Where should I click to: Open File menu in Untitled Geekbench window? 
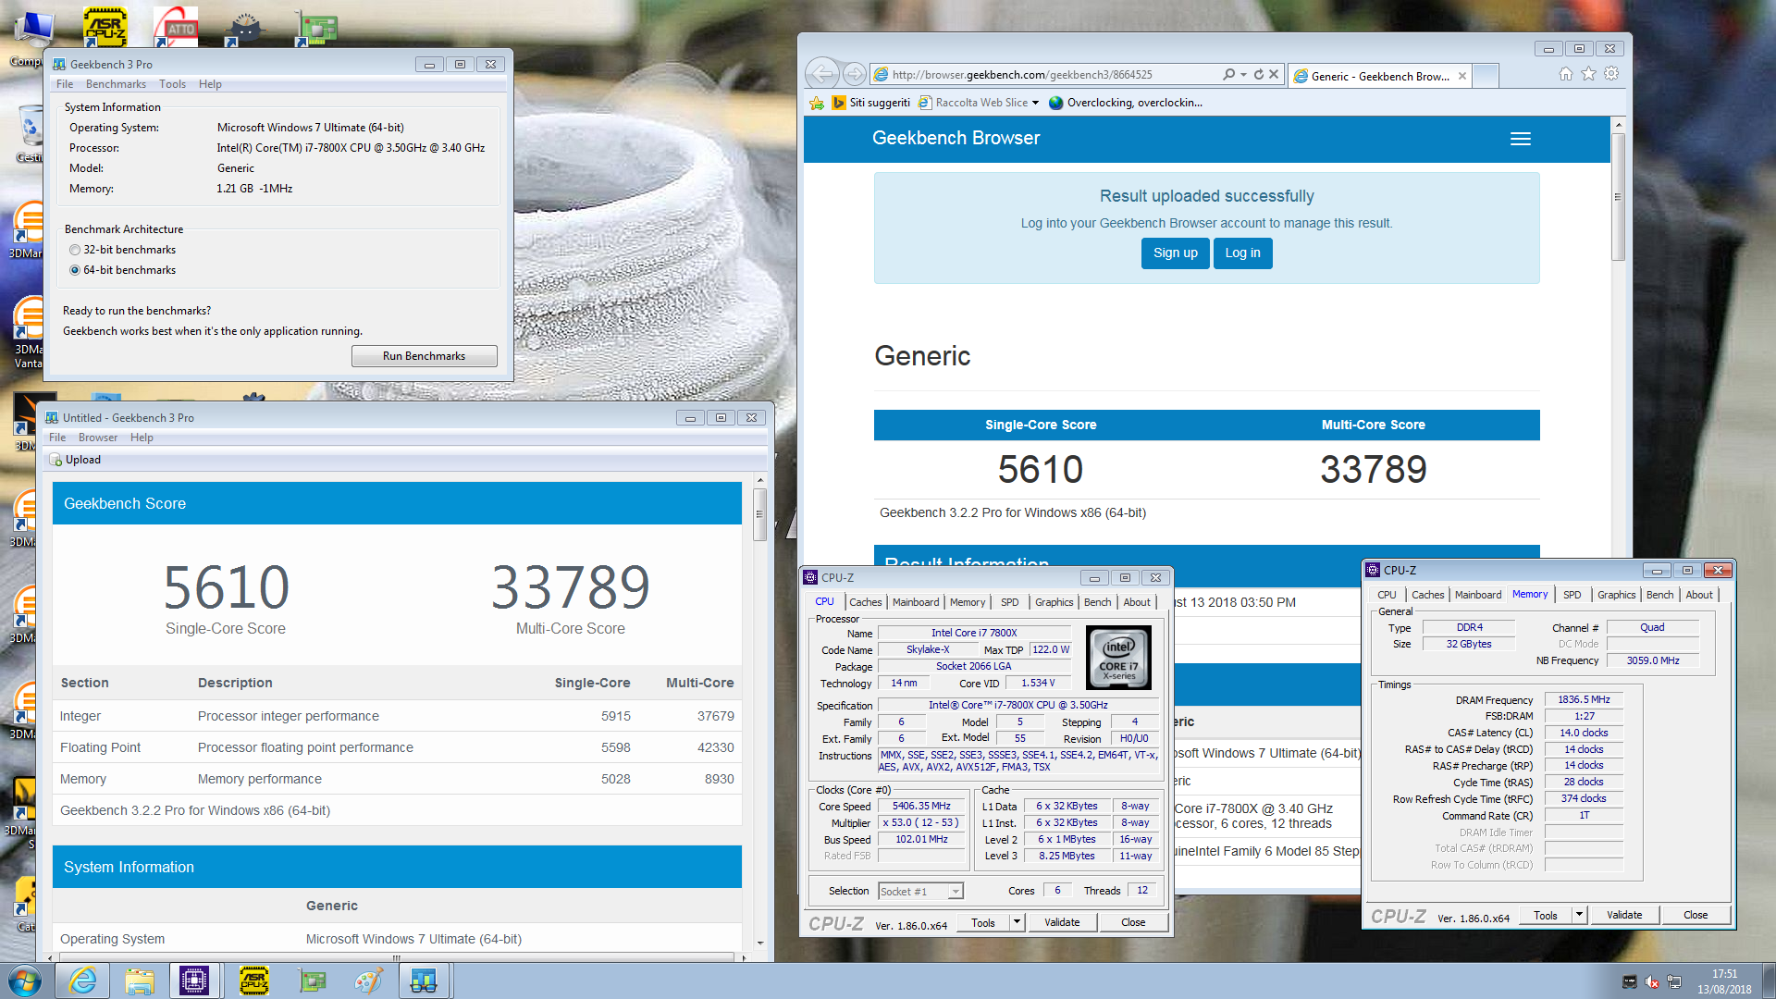pyautogui.click(x=57, y=438)
